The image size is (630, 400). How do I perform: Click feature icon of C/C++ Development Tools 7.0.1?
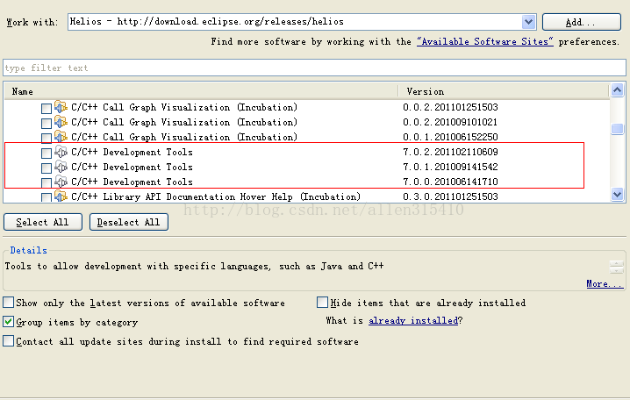[61, 167]
